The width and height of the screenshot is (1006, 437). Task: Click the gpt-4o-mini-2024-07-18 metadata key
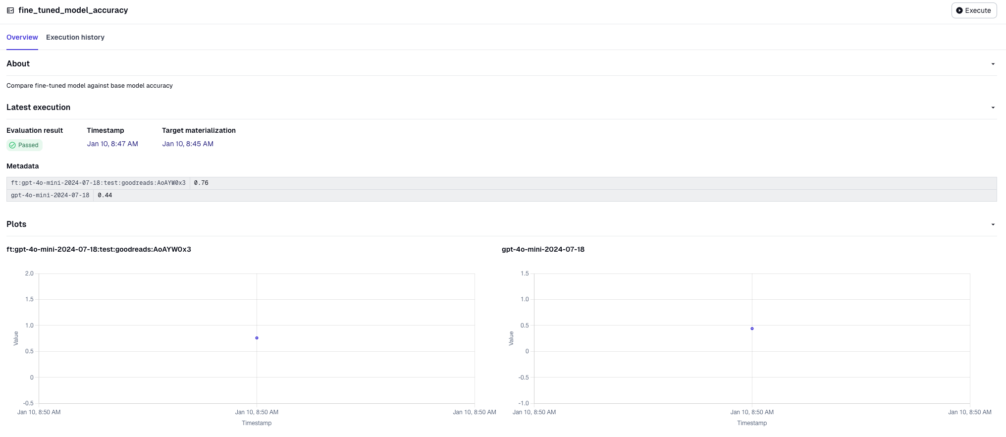(x=50, y=195)
